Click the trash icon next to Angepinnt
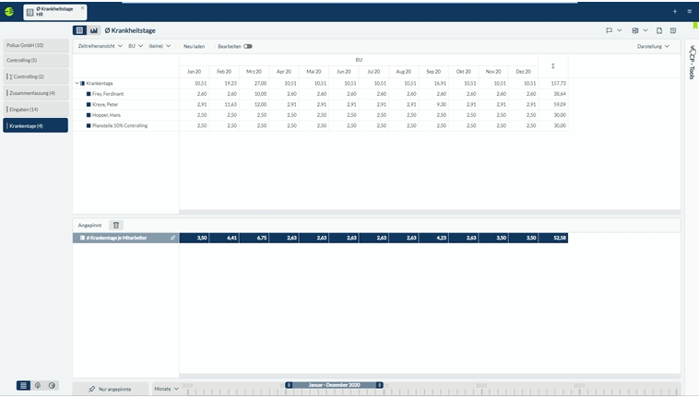Image resolution: width=699 pixels, height=398 pixels. point(115,225)
